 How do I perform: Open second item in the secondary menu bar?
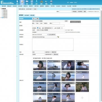point(9,6)
